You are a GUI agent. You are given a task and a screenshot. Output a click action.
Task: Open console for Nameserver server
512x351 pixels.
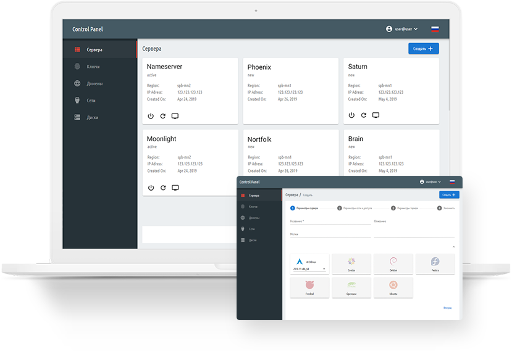tap(175, 116)
